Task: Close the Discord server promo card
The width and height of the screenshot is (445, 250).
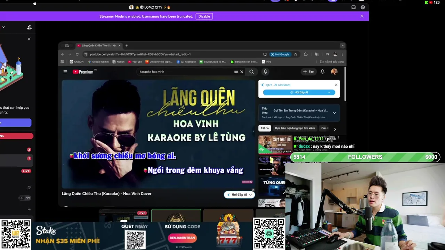Action: [29, 39]
